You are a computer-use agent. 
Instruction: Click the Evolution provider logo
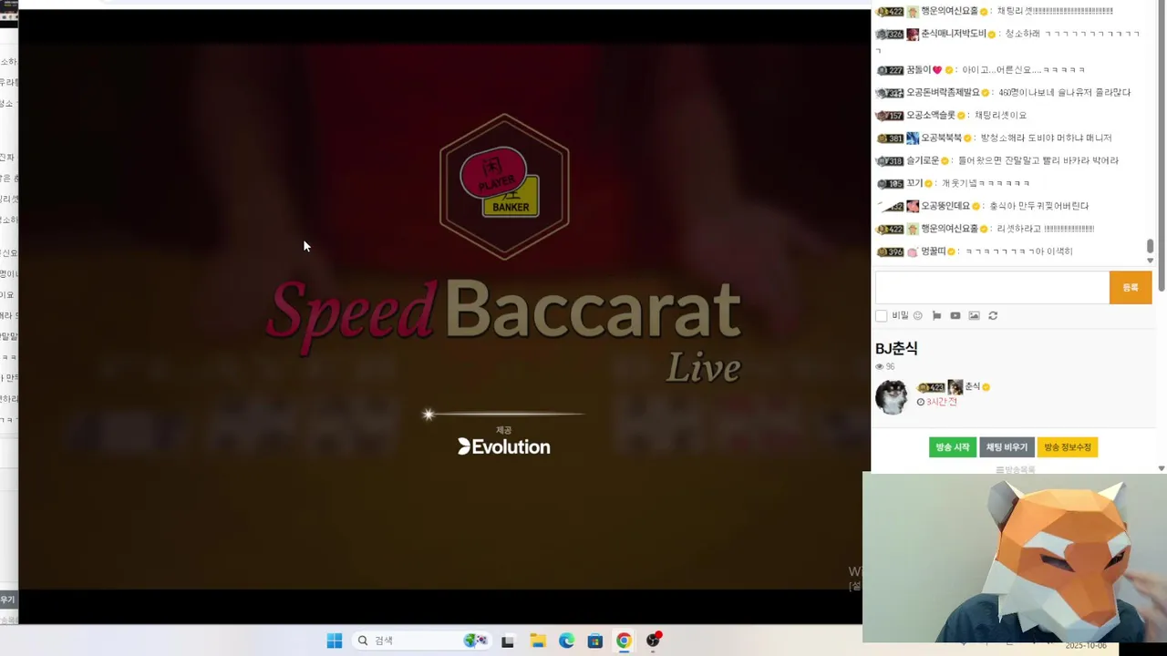[x=504, y=446]
